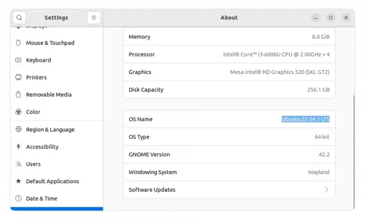
Task: Select Default Applications in sidebar
Action: pyautogui.click(x=57, y=181)
